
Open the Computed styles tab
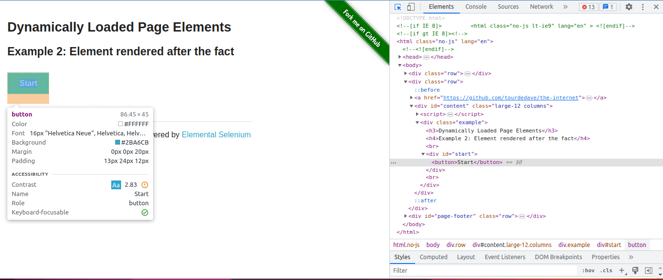click(x=433, y=257)
